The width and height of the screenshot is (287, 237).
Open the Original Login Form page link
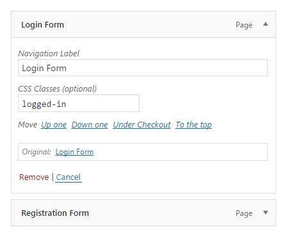(x=74, y=152)
